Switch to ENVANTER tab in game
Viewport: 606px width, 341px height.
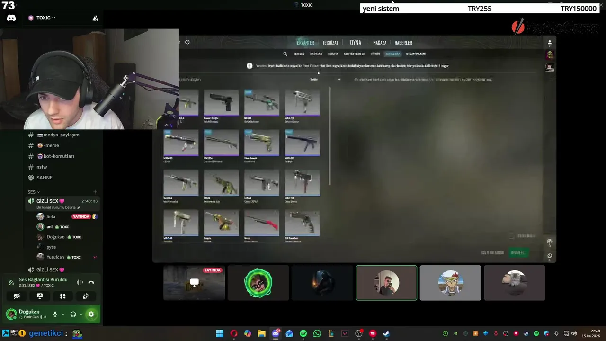click(x=305, y=43)
